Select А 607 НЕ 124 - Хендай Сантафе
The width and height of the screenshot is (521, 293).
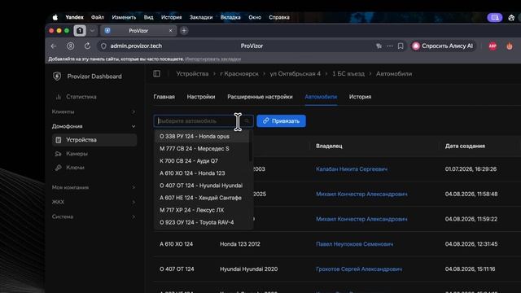202,198
